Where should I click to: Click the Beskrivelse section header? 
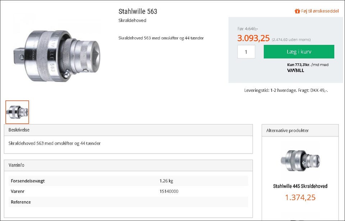(x=19, y=130)
